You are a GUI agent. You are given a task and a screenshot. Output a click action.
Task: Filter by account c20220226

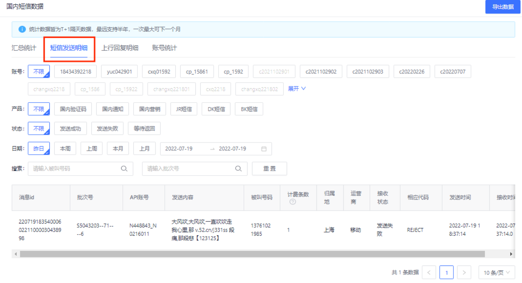point(412,72)
